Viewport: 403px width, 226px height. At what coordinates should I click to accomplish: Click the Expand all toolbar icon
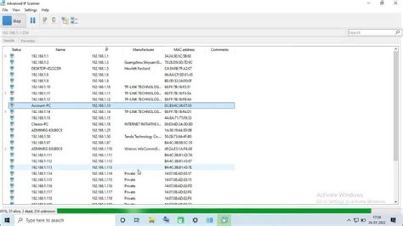[65, 21]
